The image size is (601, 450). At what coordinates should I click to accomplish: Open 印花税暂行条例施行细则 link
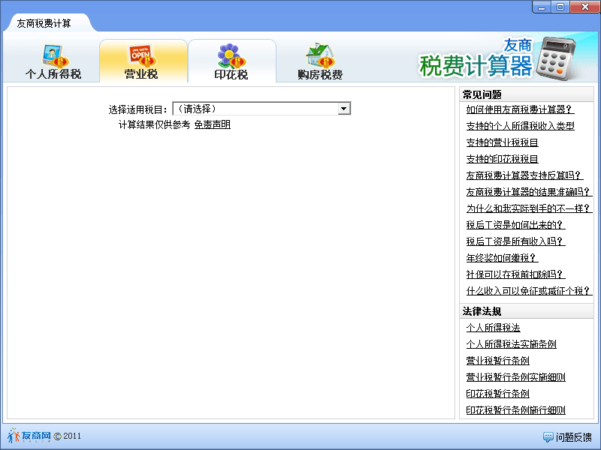tap(515, 410)
